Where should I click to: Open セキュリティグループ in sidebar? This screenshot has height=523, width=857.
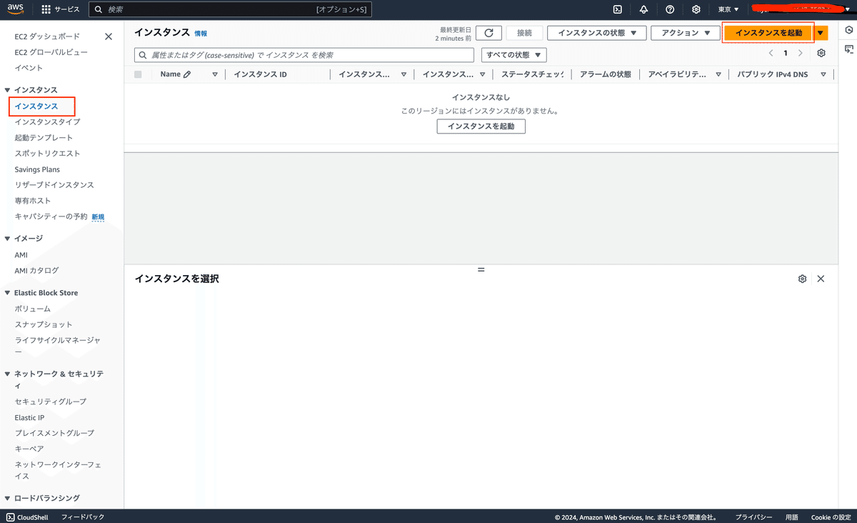pos(51,402)
